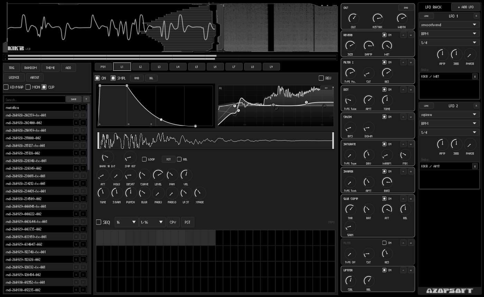Switch to the L9 layer tab

(x=271, y=67)
